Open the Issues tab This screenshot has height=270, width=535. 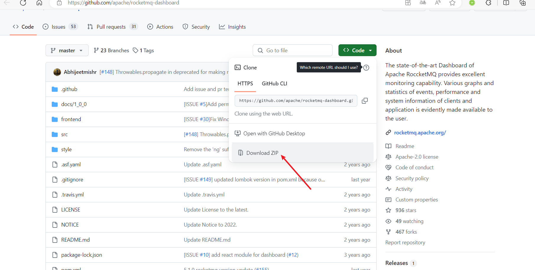pyautogui.click(x=60, y=27)
